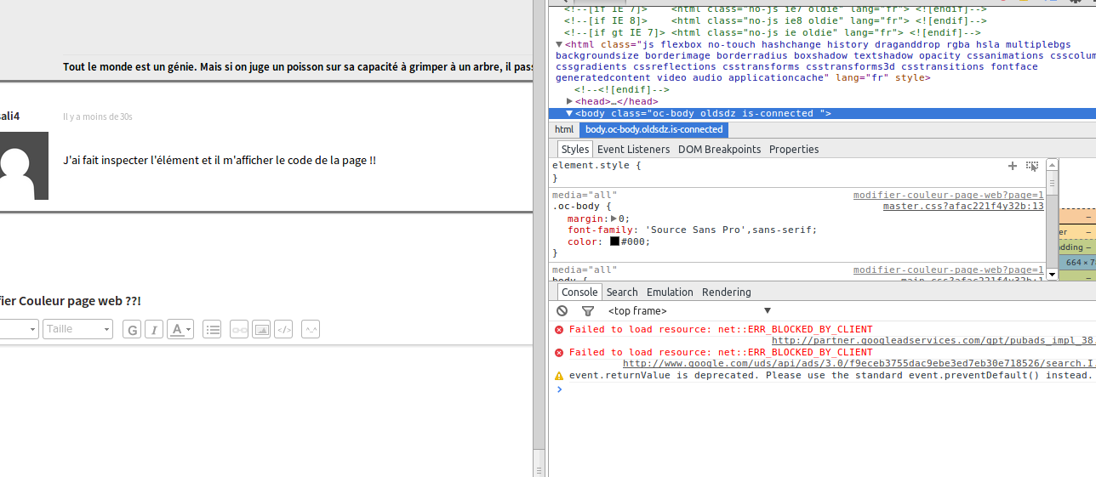Viewport: 1096px width, 477px height.
Task: Open the Emulation drawer tab
Action: click(x=670, y=292)
